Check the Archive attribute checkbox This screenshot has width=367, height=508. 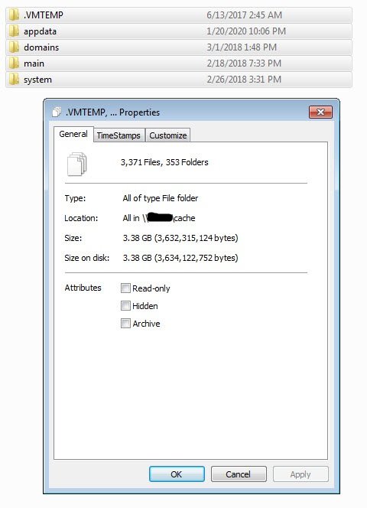[125, 324]
